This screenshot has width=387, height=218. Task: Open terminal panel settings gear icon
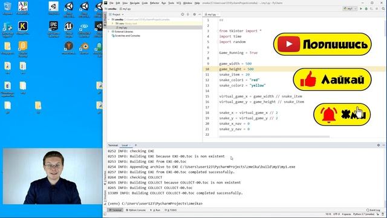pos(379,145)
